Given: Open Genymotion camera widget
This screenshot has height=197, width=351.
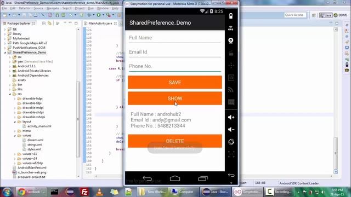Looking at the screenshot, I should pos(231,40).
